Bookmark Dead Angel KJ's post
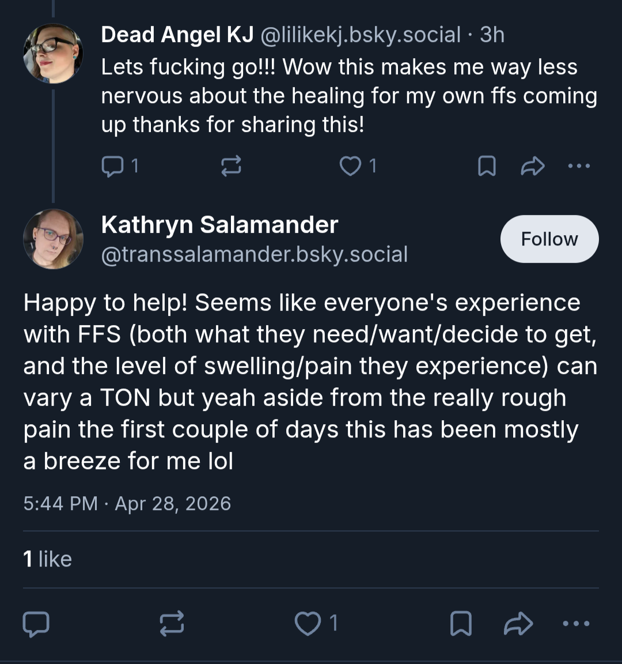This screenshot has height=664, width=622. point(487,166)
